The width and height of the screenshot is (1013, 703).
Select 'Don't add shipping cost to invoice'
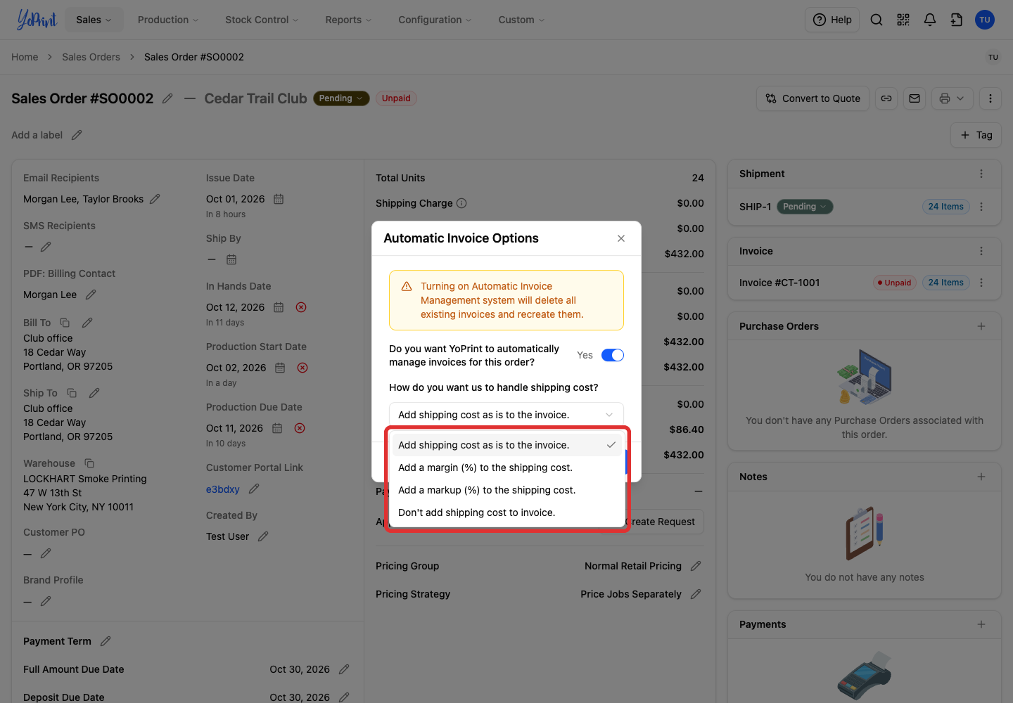(x=507, y=512)
